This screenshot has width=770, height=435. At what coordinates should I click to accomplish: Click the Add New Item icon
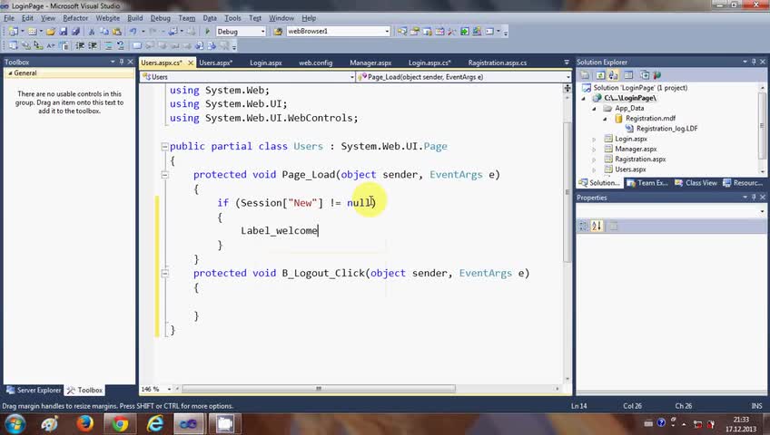[x=33, y=32]
